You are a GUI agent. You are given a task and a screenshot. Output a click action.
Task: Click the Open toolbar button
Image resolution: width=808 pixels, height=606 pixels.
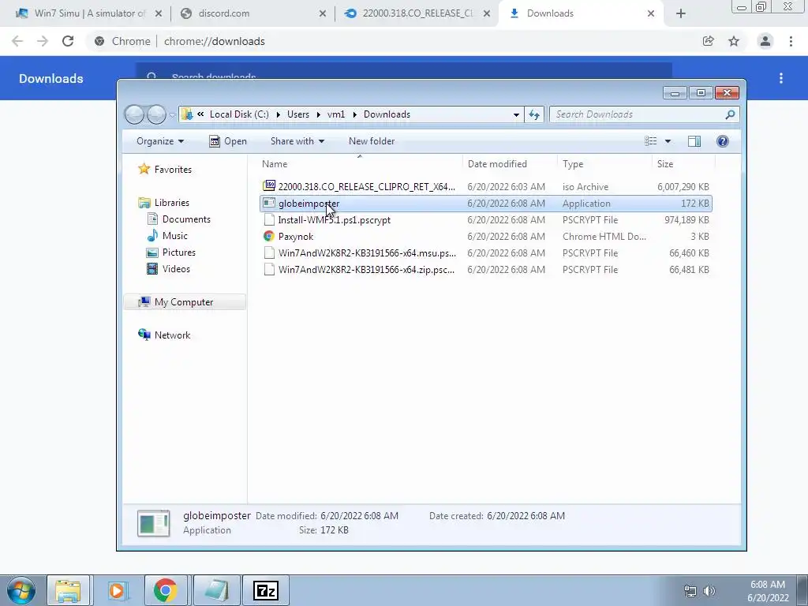(x=228, y=141)
